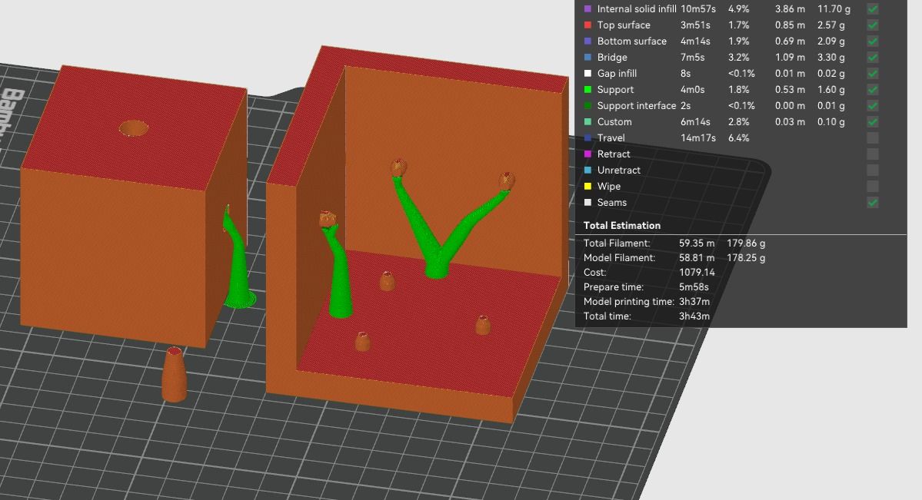Select the Seams legend label

[x=611, y=203]
